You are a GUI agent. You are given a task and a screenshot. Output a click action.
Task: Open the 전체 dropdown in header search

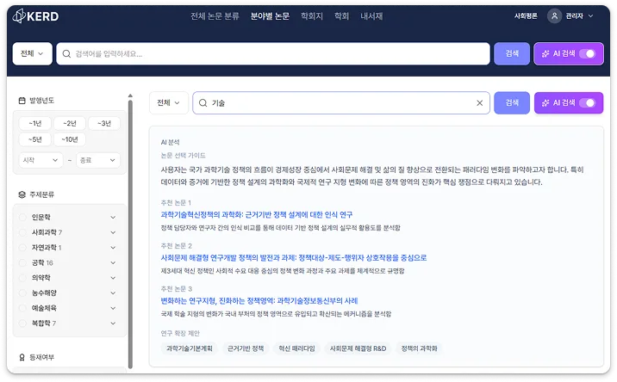pos(32,54)
